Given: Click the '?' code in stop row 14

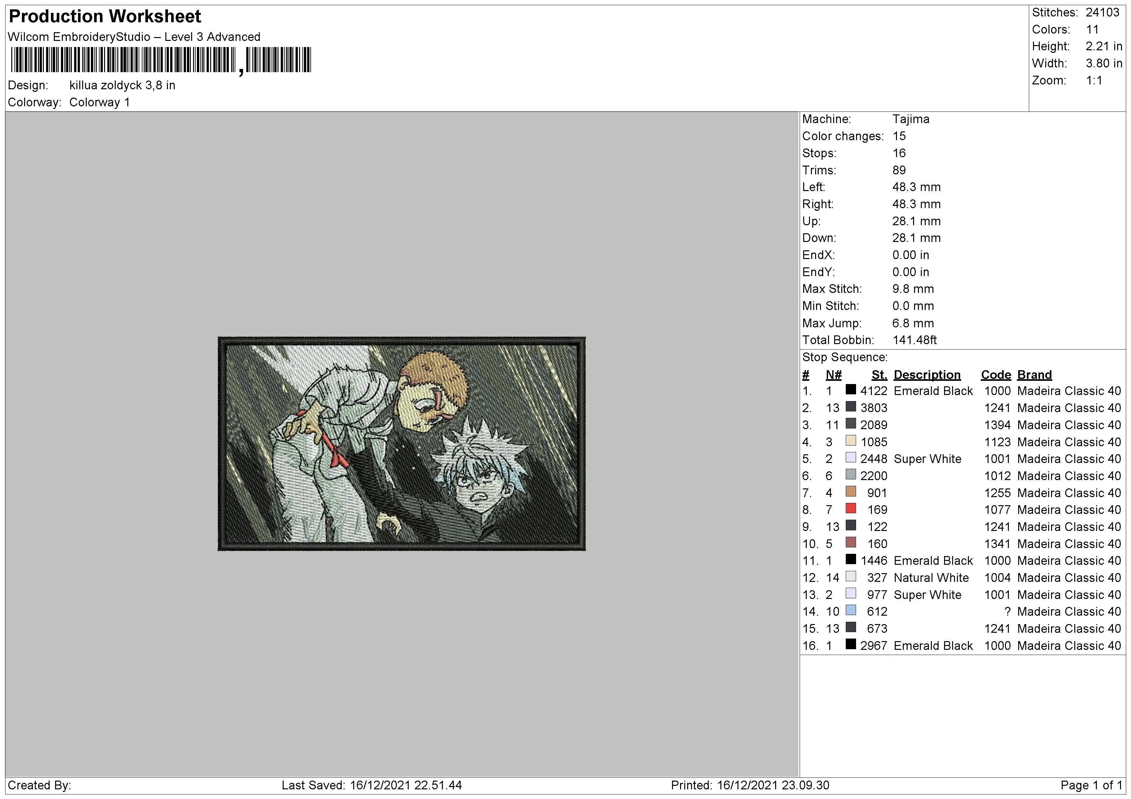Looking at the screenshot, I should pyautogui.click(x=1007, y=612).
